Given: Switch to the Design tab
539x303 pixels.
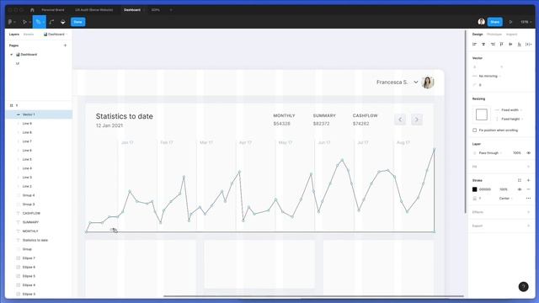Looking at the screenshot, I should click(x=478, y=35).
